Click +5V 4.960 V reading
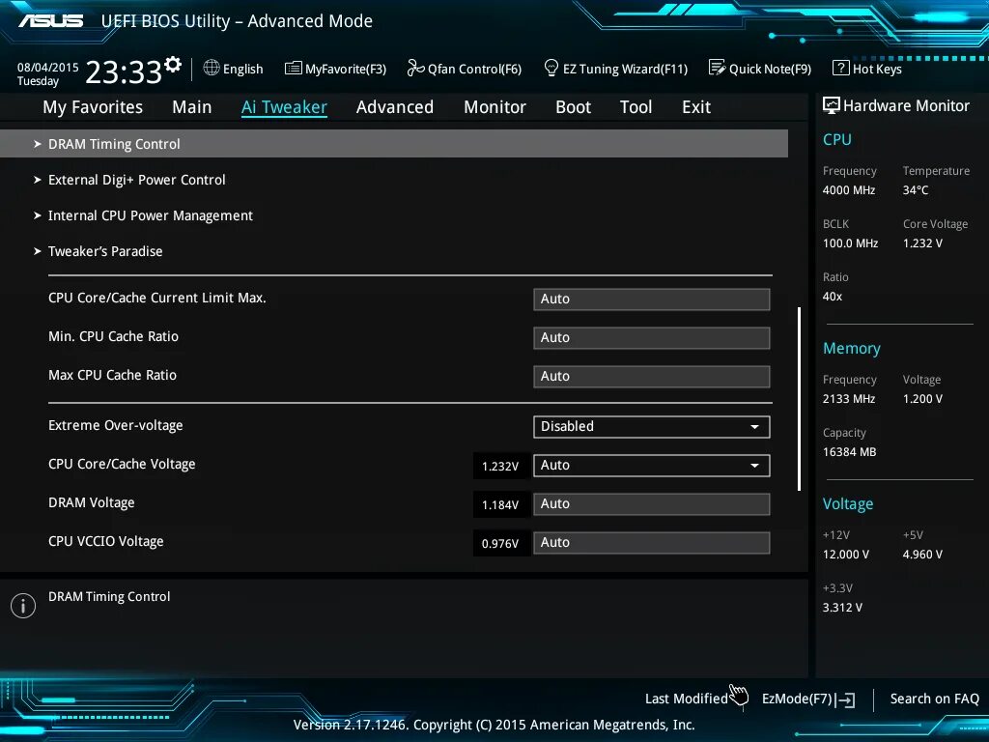 (922, 554)
